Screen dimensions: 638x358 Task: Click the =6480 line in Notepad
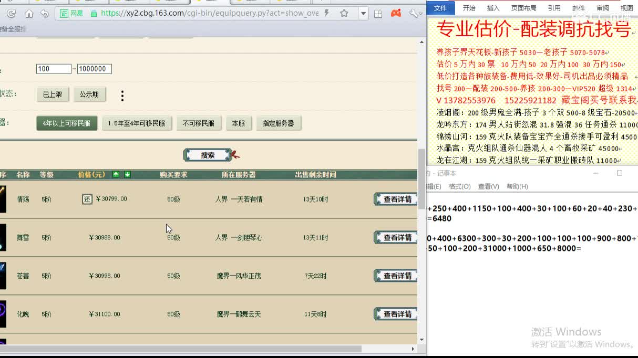(439, 218)
